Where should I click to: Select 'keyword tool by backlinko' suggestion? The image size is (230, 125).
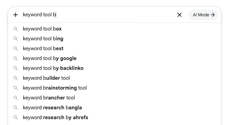pos(114,68)
